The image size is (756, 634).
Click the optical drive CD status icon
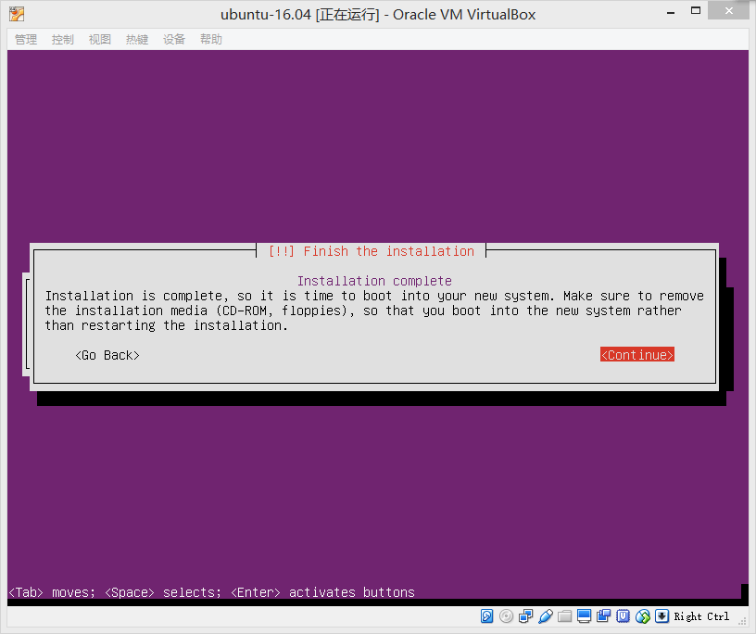coord(506,616)
